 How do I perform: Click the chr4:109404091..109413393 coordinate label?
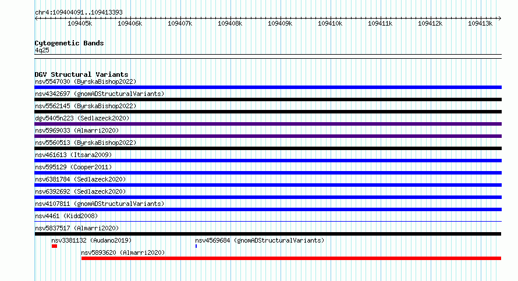tap(79, 12)
